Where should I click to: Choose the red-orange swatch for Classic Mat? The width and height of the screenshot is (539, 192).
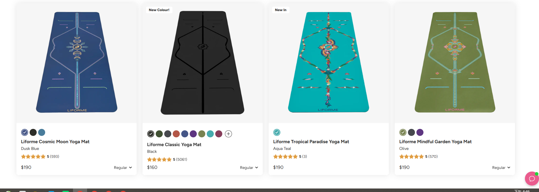(x=176, y=134)
